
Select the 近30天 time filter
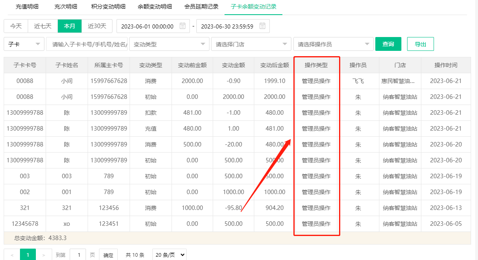click(97, 26)
